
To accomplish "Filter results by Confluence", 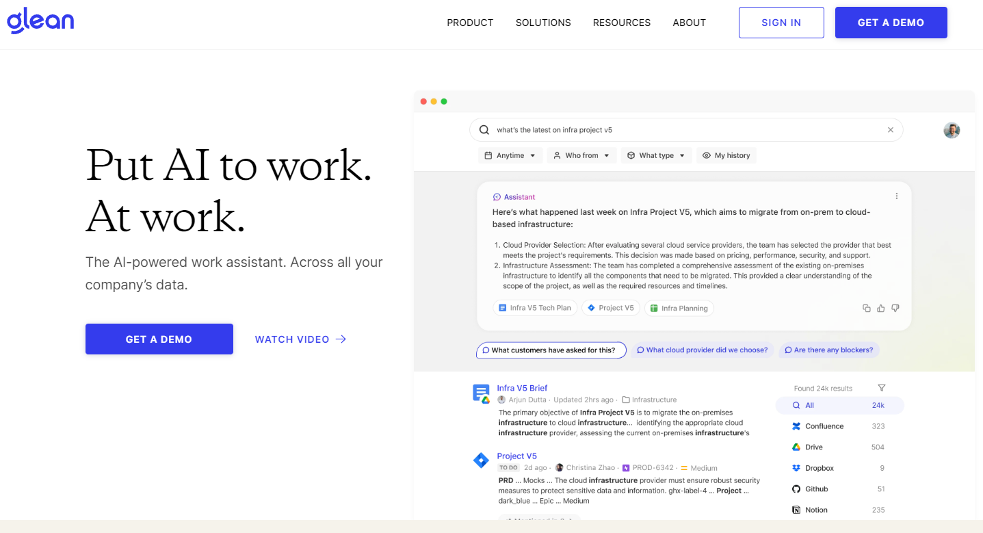I will point(839,426).
